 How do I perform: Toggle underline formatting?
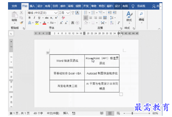[x=39, y=18]
